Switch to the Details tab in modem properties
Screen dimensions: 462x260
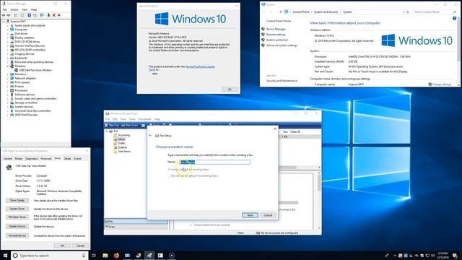[x=67, y=159]
